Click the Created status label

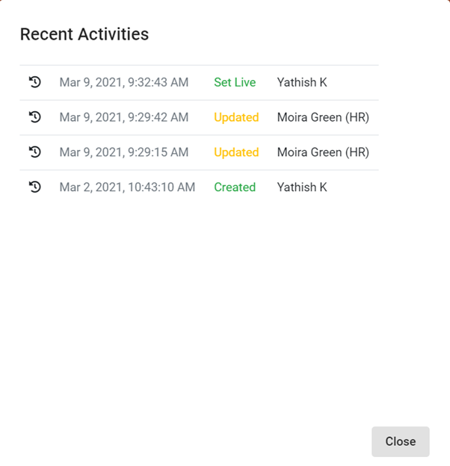click(235, 187)
